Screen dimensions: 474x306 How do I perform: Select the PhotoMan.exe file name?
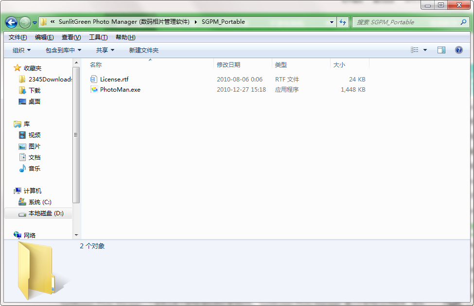click(x=120, y=90)
